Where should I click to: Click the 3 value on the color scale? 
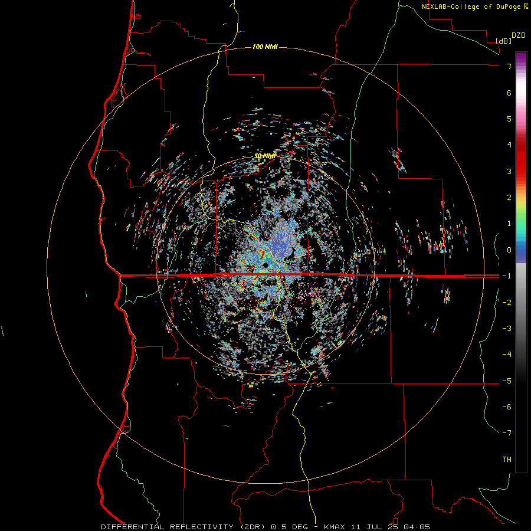509,171
